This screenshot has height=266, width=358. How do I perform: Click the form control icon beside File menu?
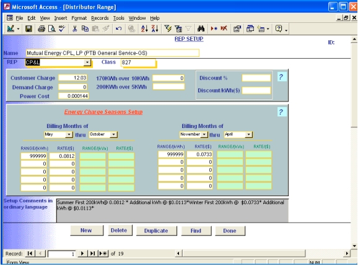pos(9,18)
